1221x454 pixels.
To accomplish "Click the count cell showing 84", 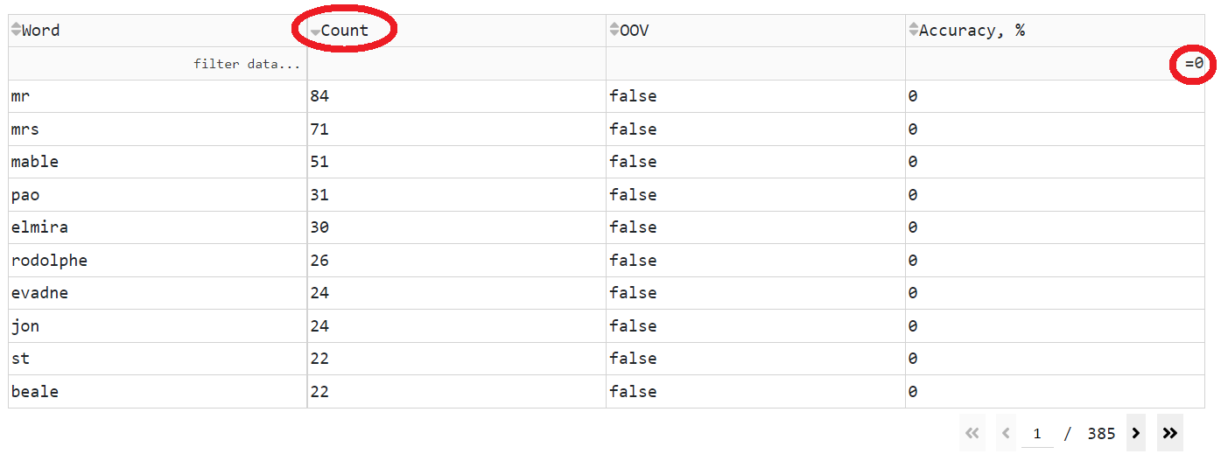I will pyautogui.click(x=319, y=96).
